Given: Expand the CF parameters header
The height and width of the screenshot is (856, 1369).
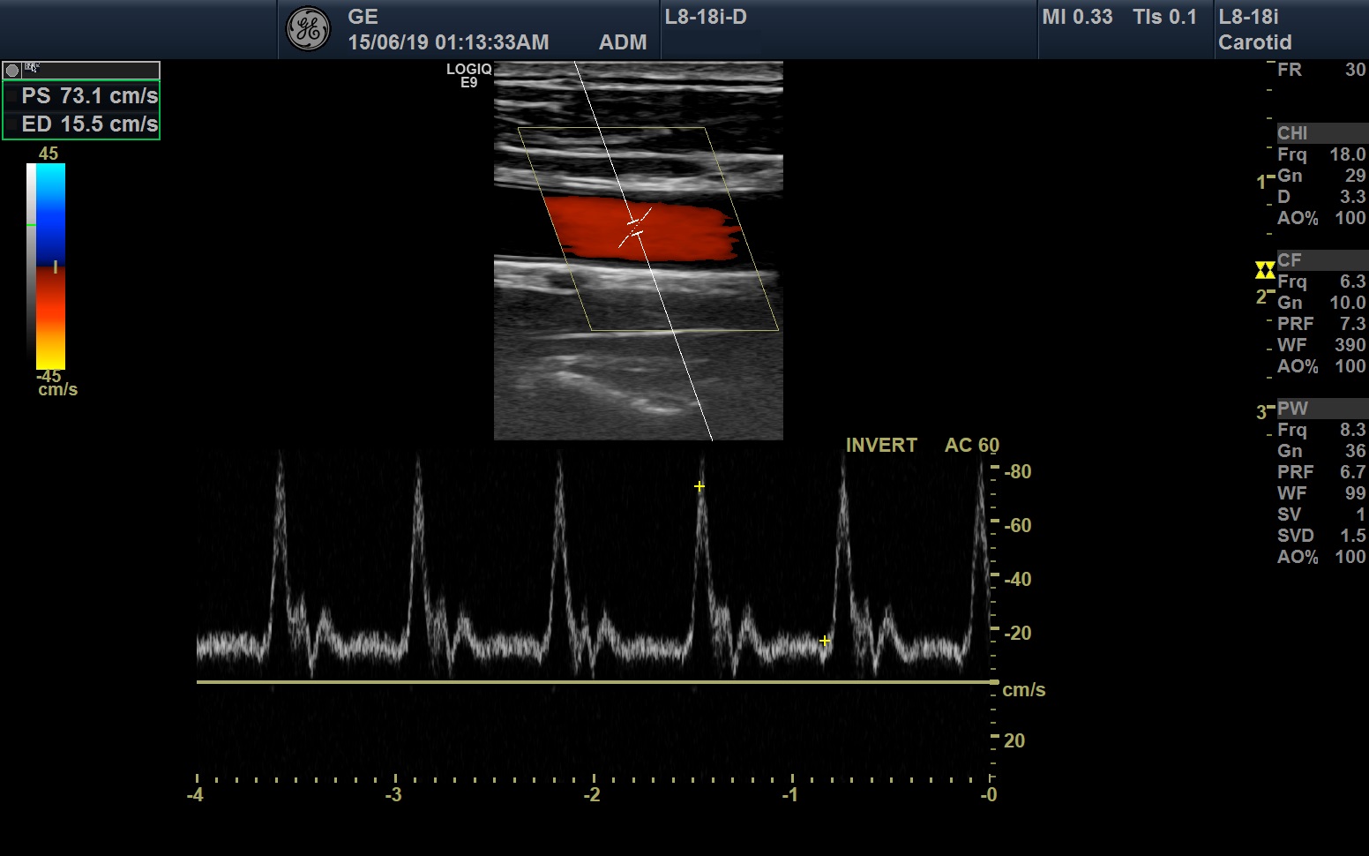Looking at the screenshot, I should coord(1320,260).
